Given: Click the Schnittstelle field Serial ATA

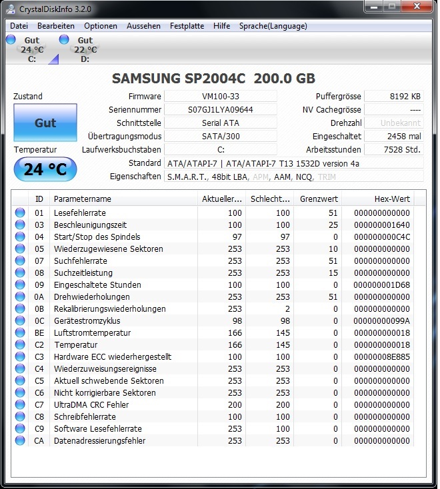Looking at the screenshot, I should pyautogui.click(x=221, y=123).
